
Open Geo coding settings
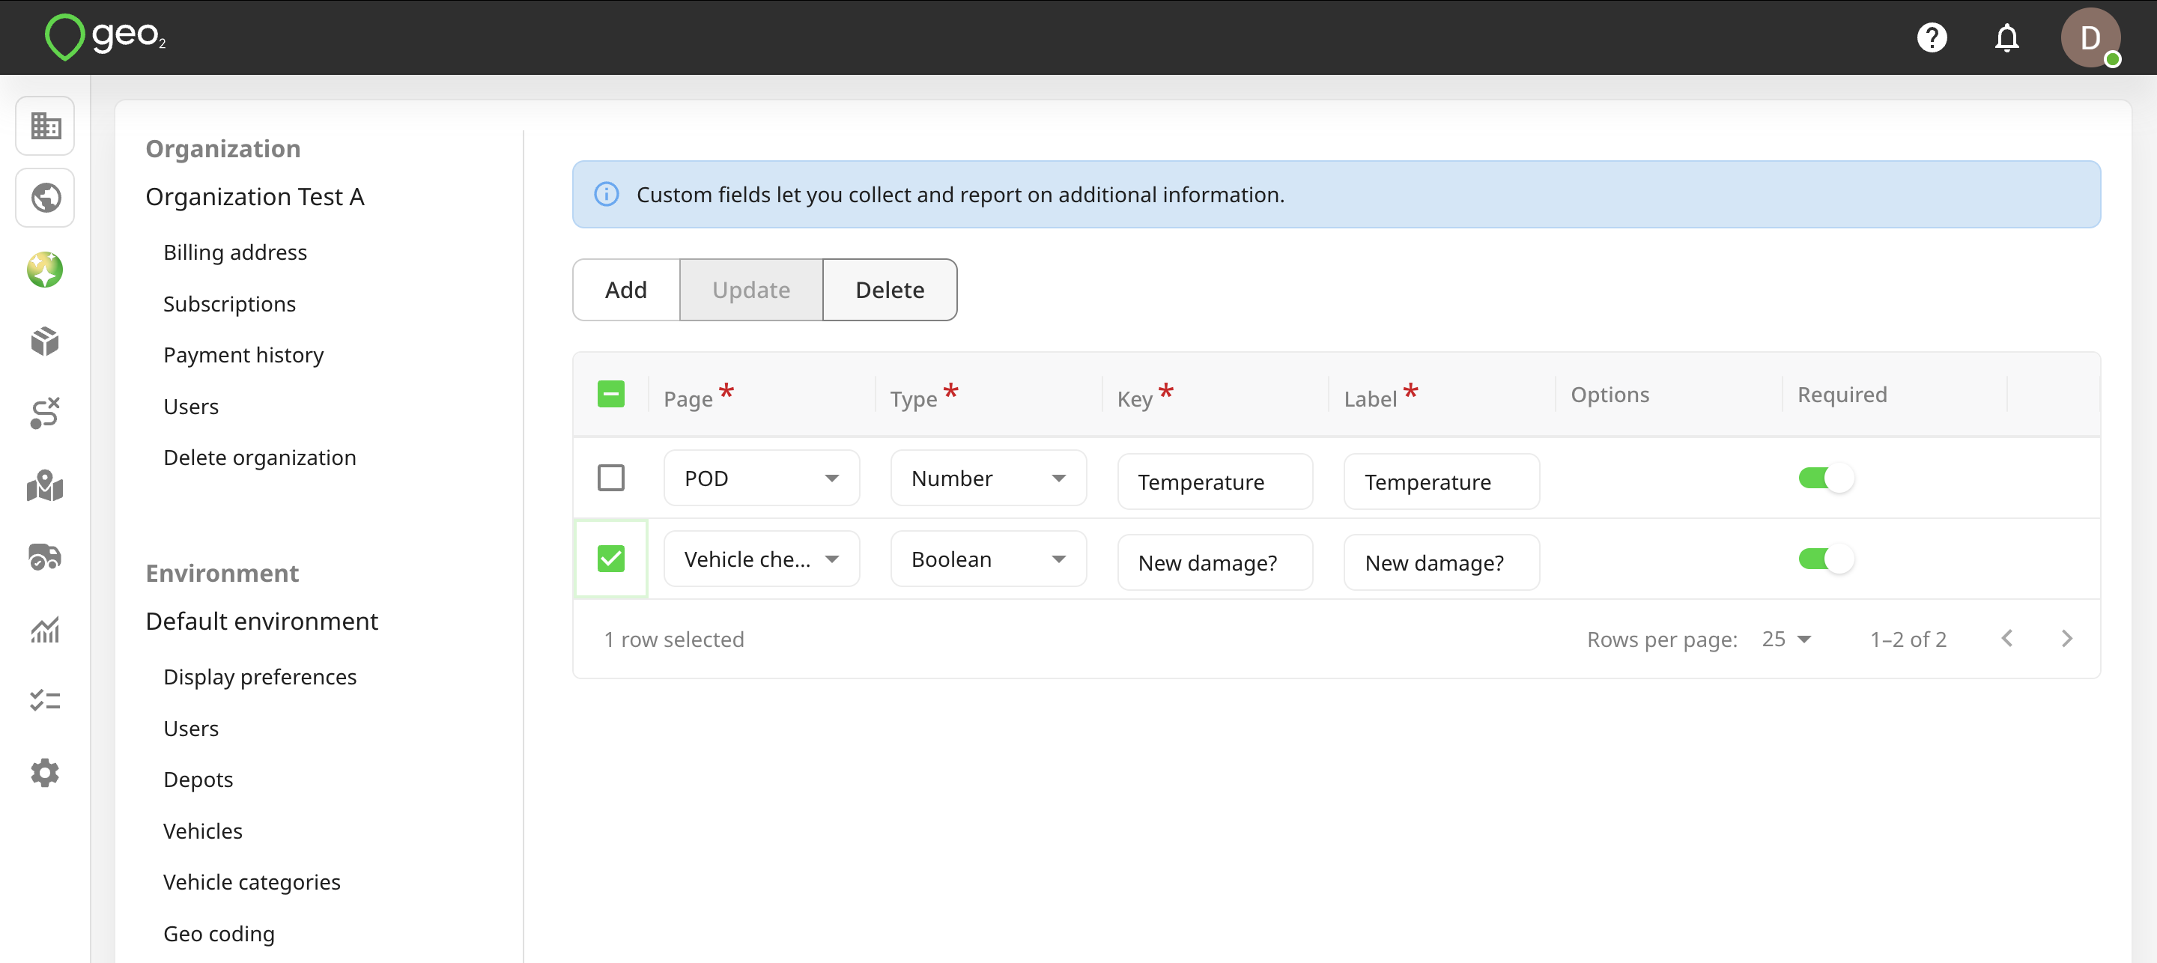pos(219,934)
